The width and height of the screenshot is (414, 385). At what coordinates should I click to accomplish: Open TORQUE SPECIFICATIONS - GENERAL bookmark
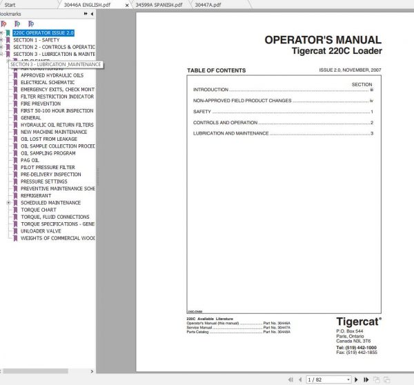(x=57, y=224)
